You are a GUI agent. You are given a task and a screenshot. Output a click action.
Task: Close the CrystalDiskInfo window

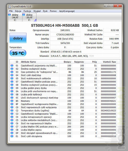[118, 6]
